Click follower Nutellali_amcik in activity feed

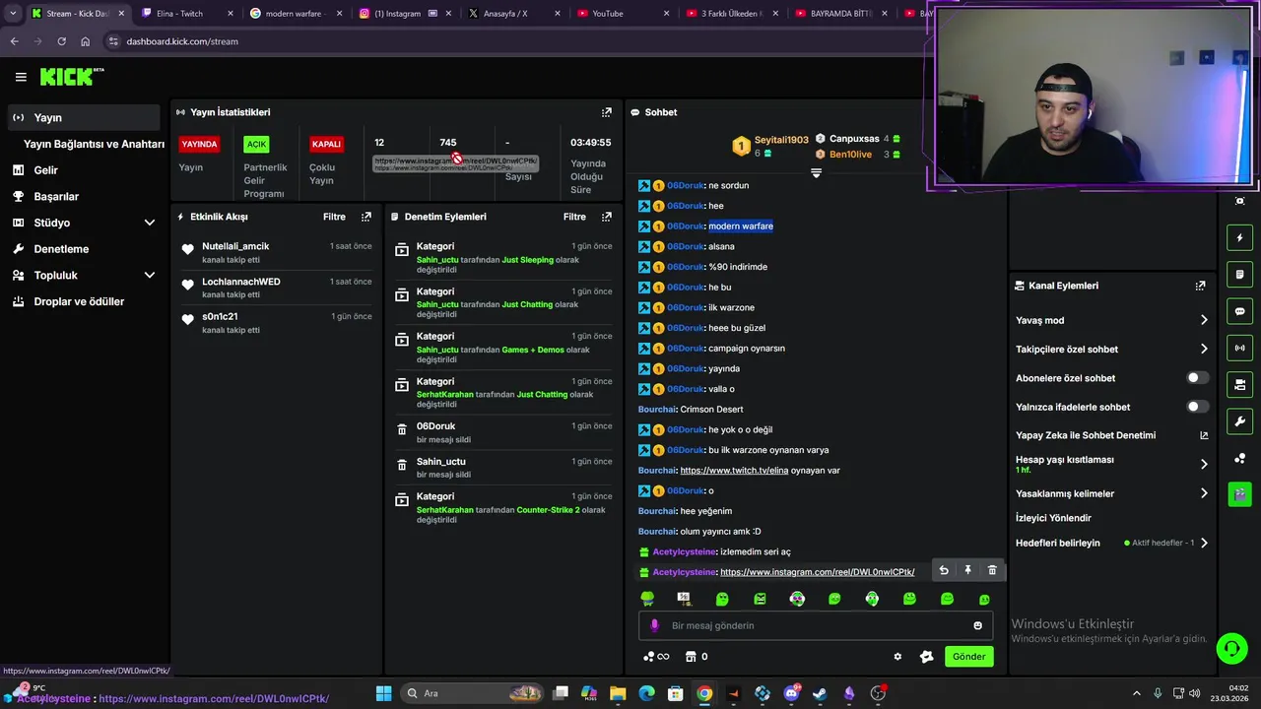pyautogui.click(x=235, y=246)
